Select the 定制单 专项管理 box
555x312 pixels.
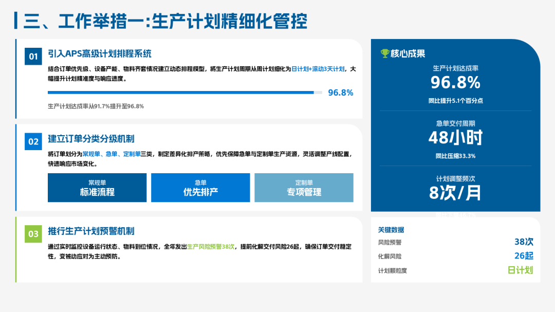pos(304,188)
